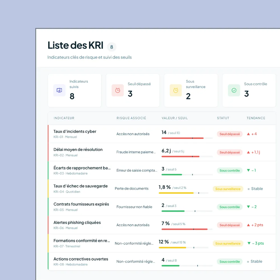Click the Seuil dépassé status pill for KRI-02
This screenshot has height=280, width=280.
[x=230, y=152]
